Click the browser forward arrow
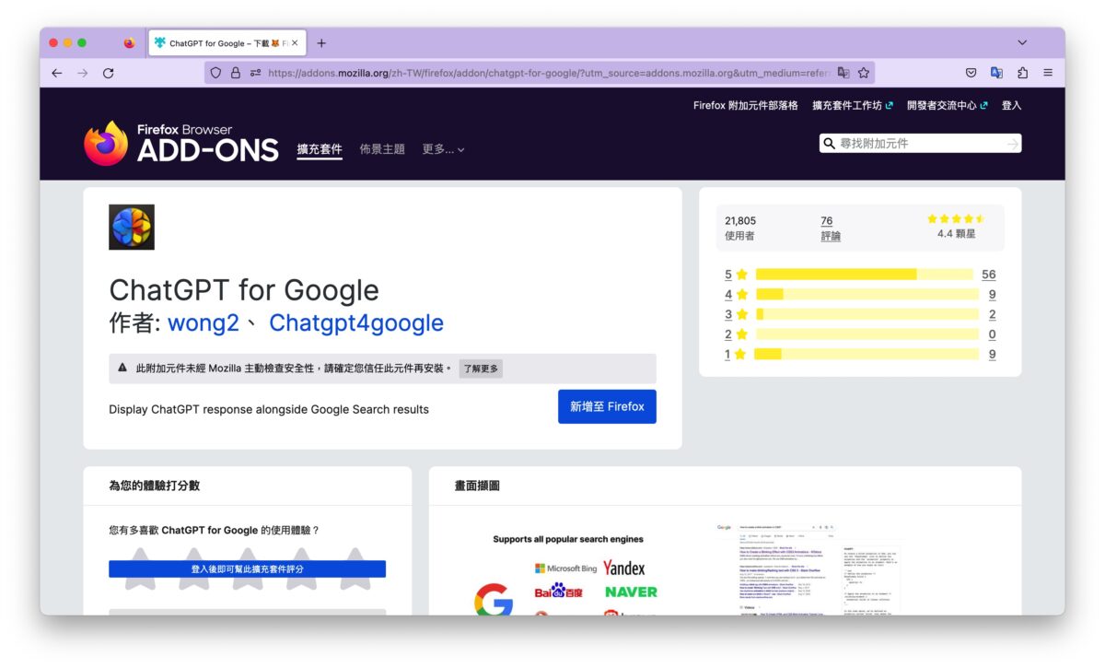Screen dimensions: 1105x668 coord(83,73)
